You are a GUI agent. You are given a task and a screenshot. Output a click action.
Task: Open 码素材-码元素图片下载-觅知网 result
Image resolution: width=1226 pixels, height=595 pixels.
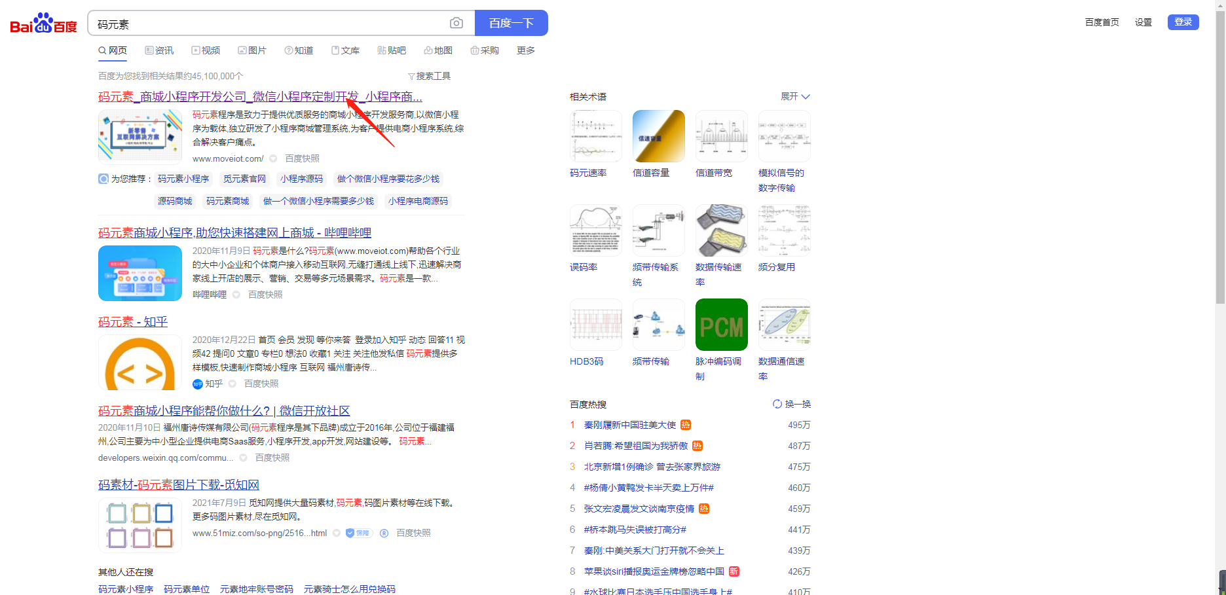pyautogui.click(x=179, y=485)
